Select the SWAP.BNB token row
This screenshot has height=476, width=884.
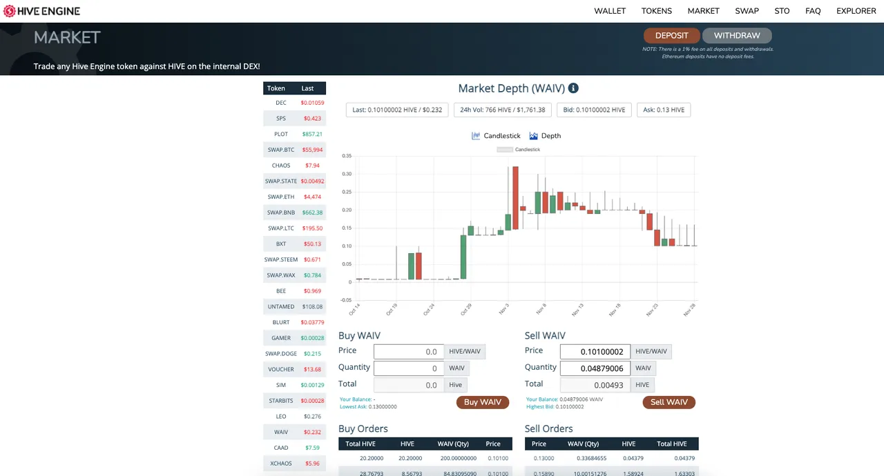click(x=294, y=212)
